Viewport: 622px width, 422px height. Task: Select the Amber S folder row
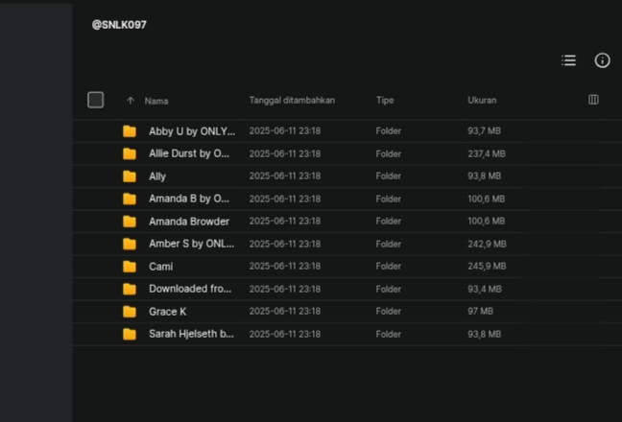pyautogui.click(x=347, y=244)
